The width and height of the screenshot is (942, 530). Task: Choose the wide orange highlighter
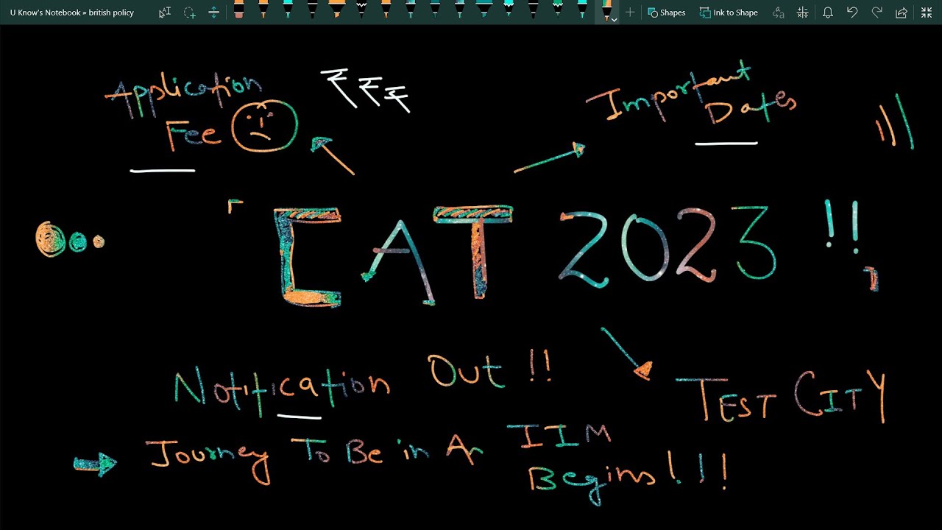point(336,10)
